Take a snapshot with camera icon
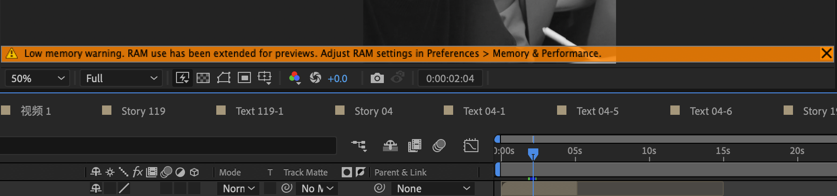The image size is (837, 196). [377, 78]
